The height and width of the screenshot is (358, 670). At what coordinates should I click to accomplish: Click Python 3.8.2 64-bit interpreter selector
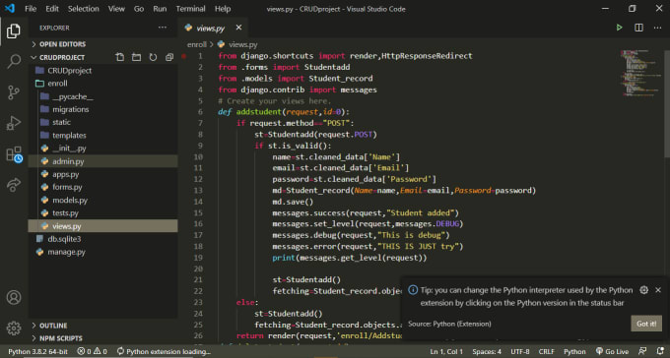pos(38,351)
